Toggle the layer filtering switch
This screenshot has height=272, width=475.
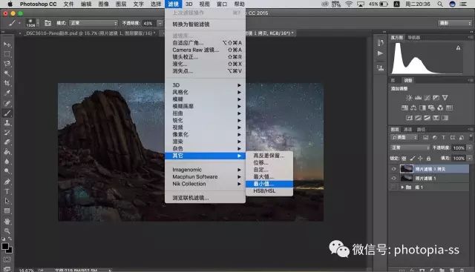(471, 137)
